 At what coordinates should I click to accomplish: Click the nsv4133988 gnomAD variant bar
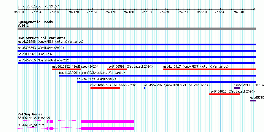(136, 44)
